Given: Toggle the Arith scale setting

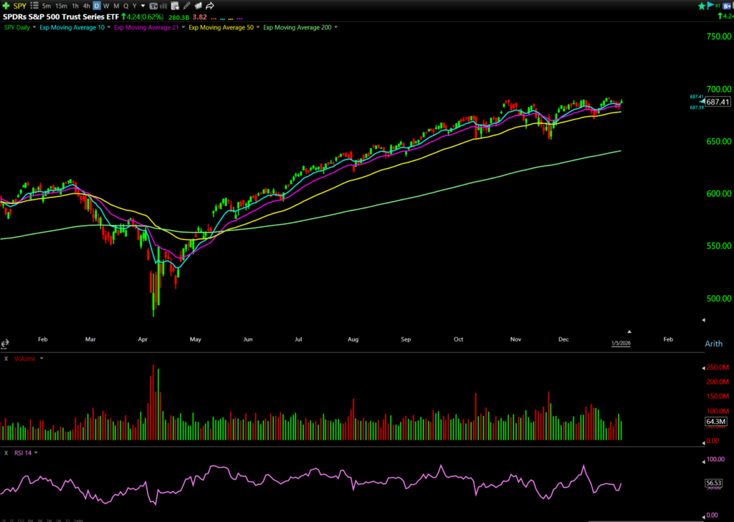Looking at the screenshot, I should pyautogui.click(x=714, y=344).
